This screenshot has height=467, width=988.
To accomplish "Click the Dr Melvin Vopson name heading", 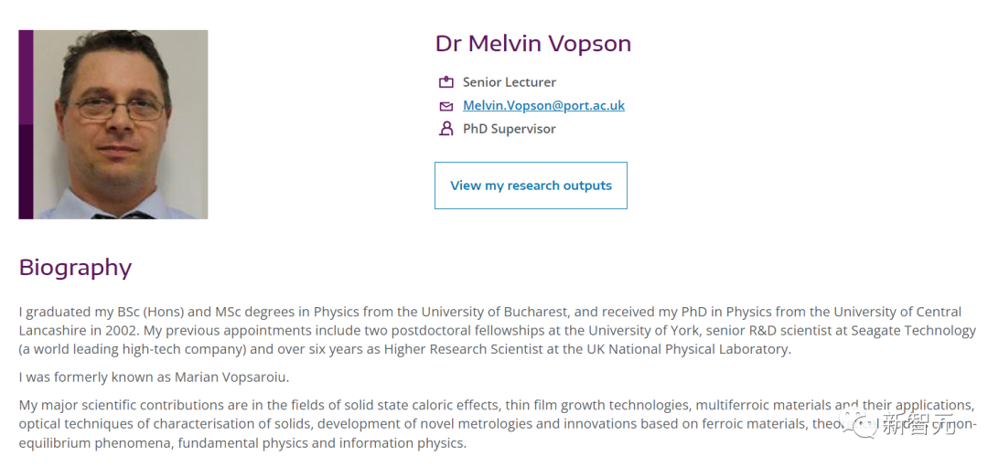I will click(532, 43).
